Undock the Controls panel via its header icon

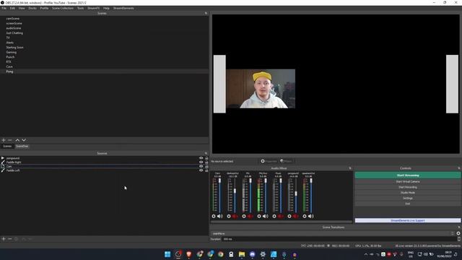tap(459, 168)
